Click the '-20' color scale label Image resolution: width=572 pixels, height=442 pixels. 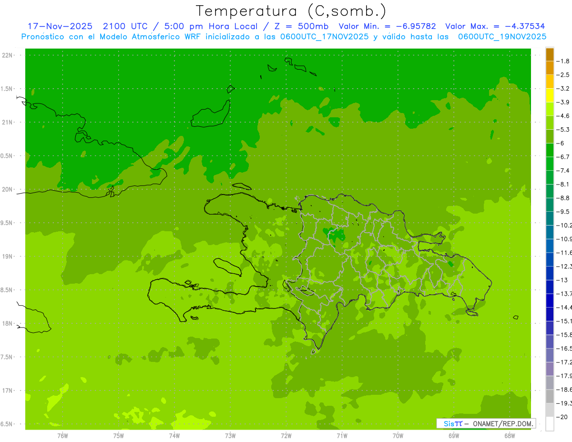(562, 417)
